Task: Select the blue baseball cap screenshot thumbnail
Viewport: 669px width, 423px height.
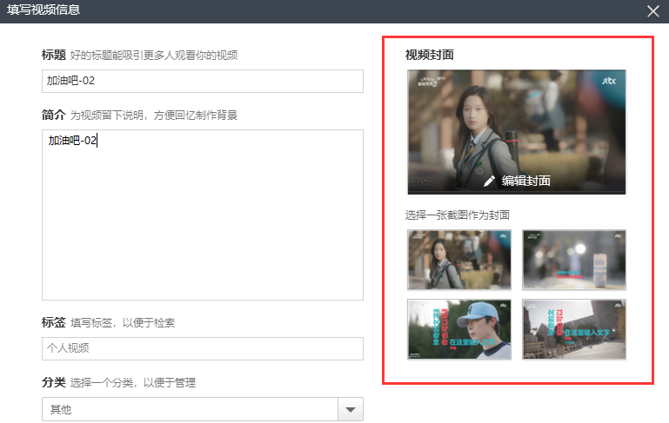Action: tap(459, 329)
